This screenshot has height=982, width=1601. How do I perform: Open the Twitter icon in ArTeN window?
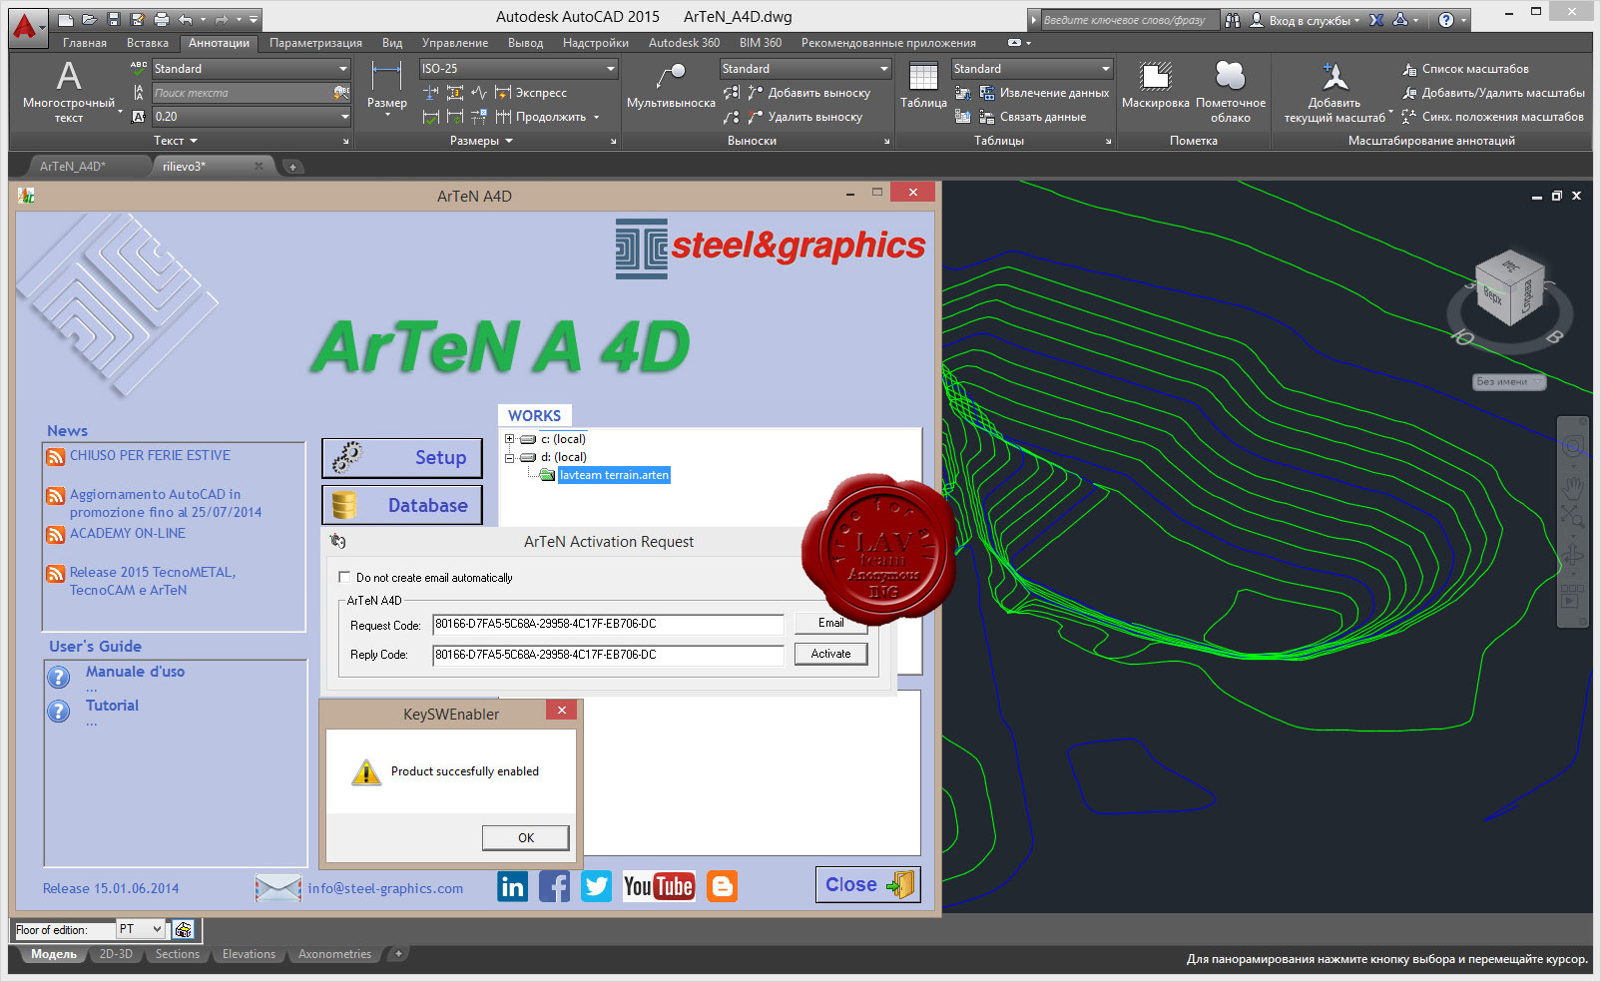tap(596, 886)
